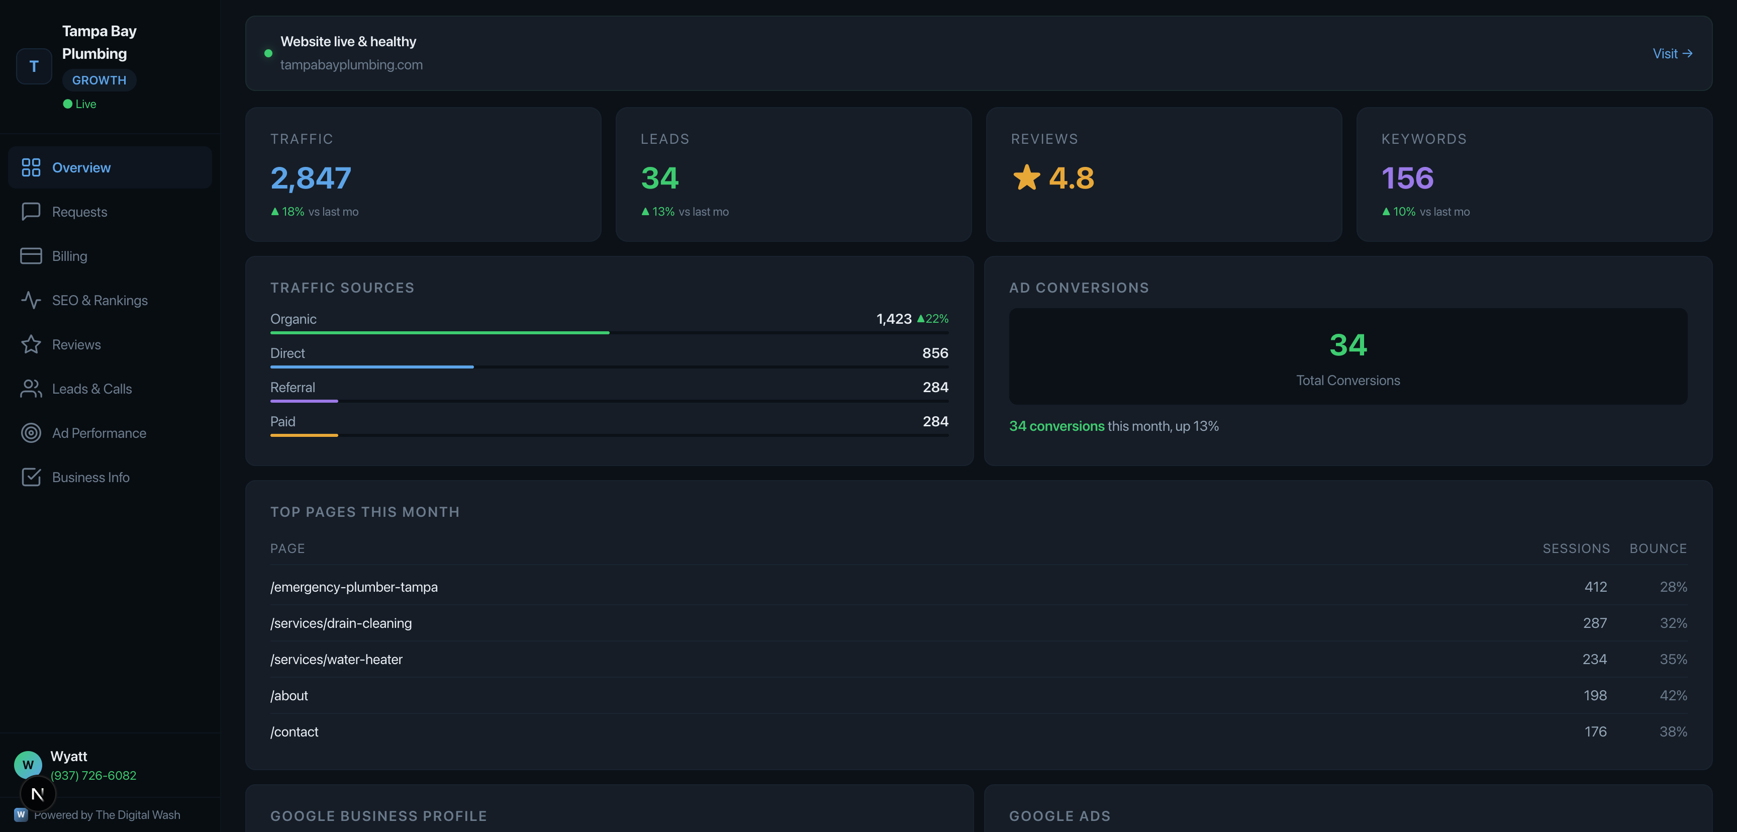This screenshot has width=1737, height=832.
Task: Click the star icon beside the 4.8 rating
Action: (1028, 177)
